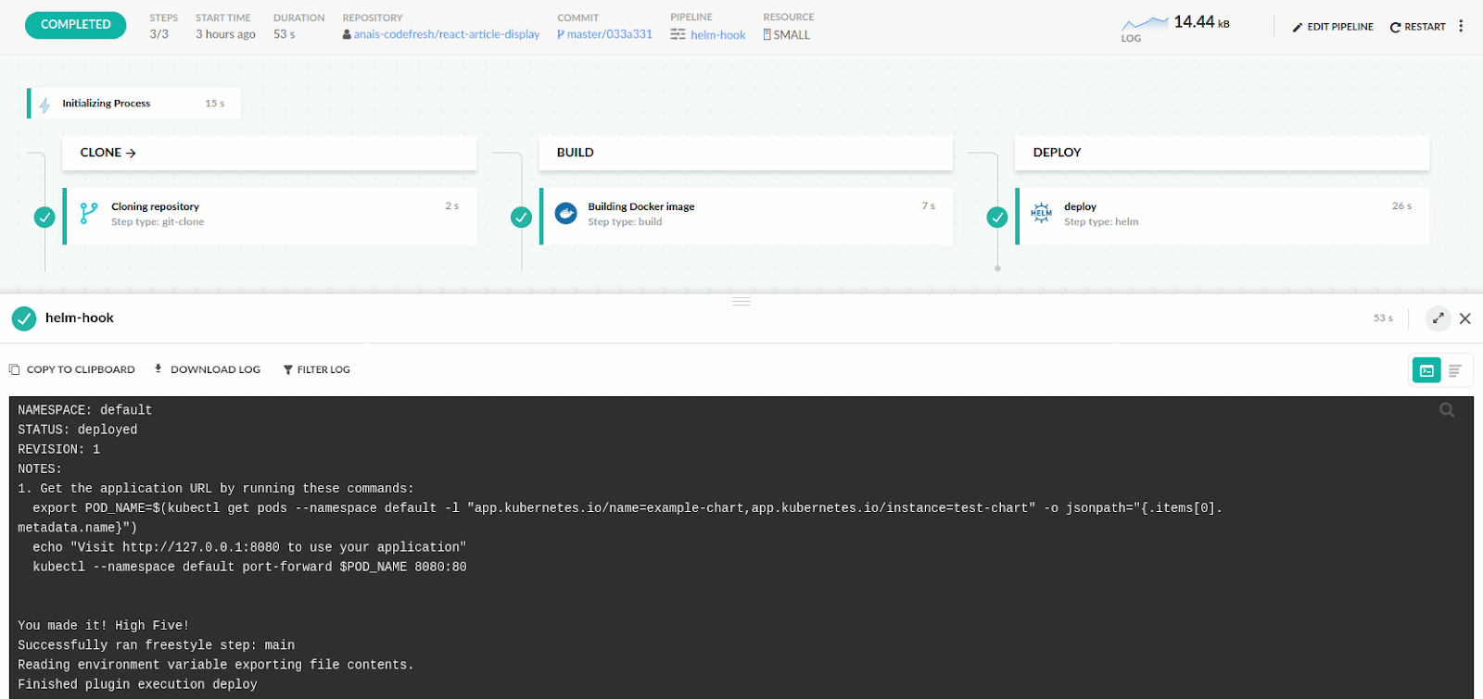1483x699 pixels.
Task: Click the search icon in log console
Action: pos(1446,410)
